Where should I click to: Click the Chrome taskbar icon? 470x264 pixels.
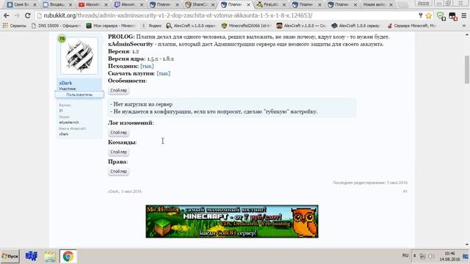[x=68, y=257]
